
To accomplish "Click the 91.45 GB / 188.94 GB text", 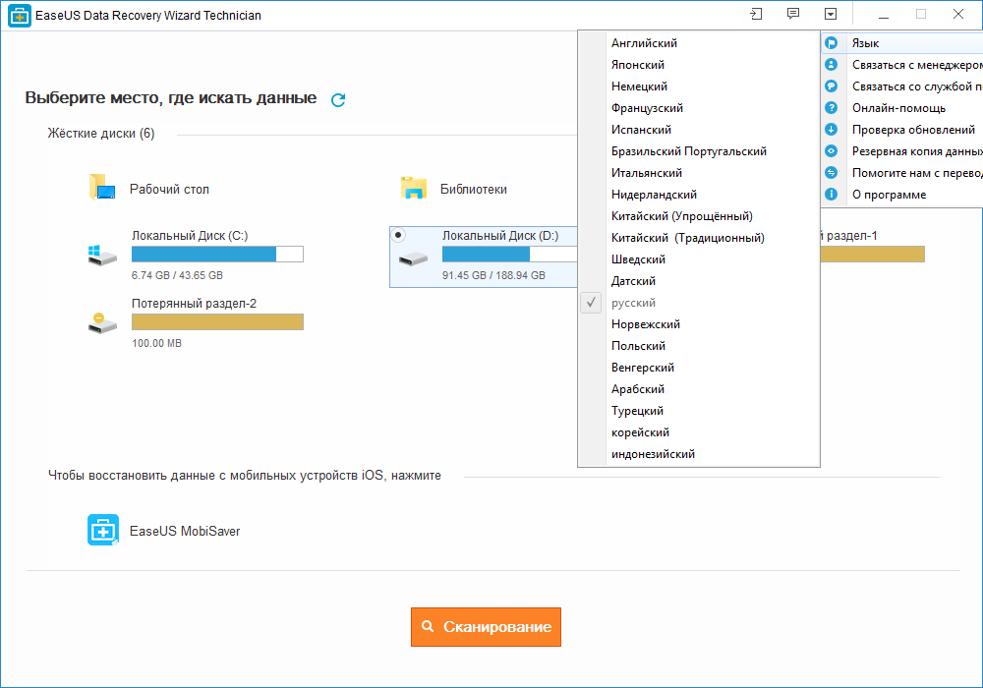I will tap(494, 275).
